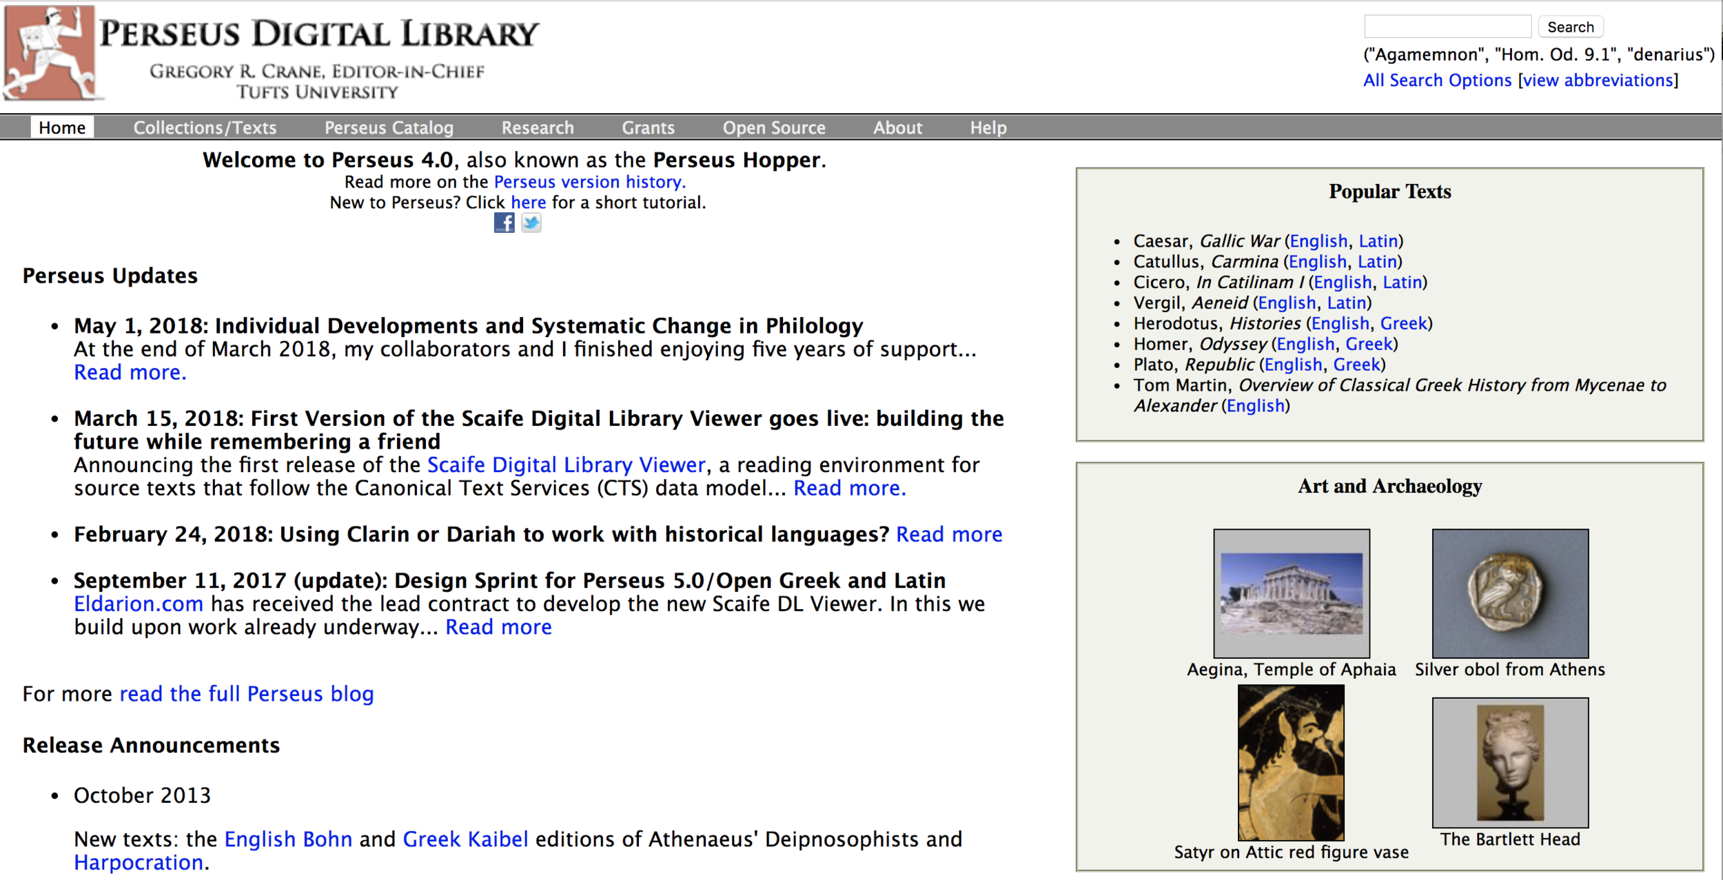Open the Latin version of Gallic War
This screenshot has width=1723, height=880.
click(x=1378, y=241)
